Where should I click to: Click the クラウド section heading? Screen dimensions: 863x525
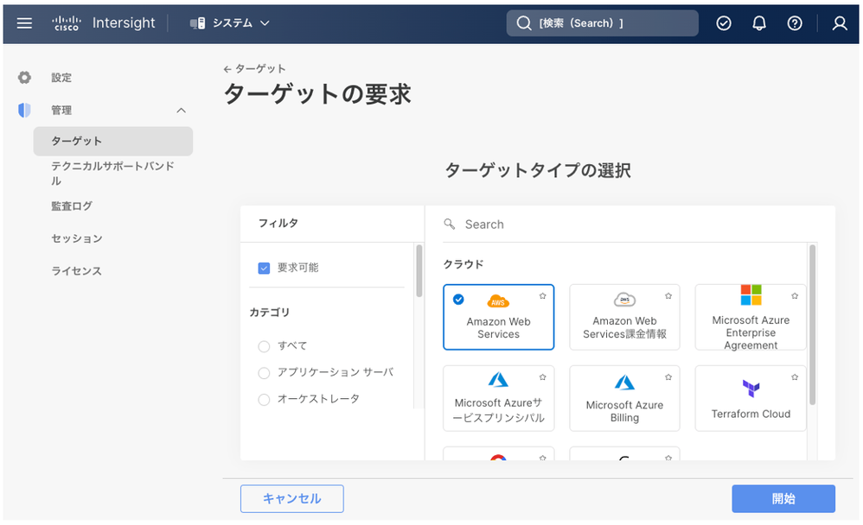tap(463, 264)
